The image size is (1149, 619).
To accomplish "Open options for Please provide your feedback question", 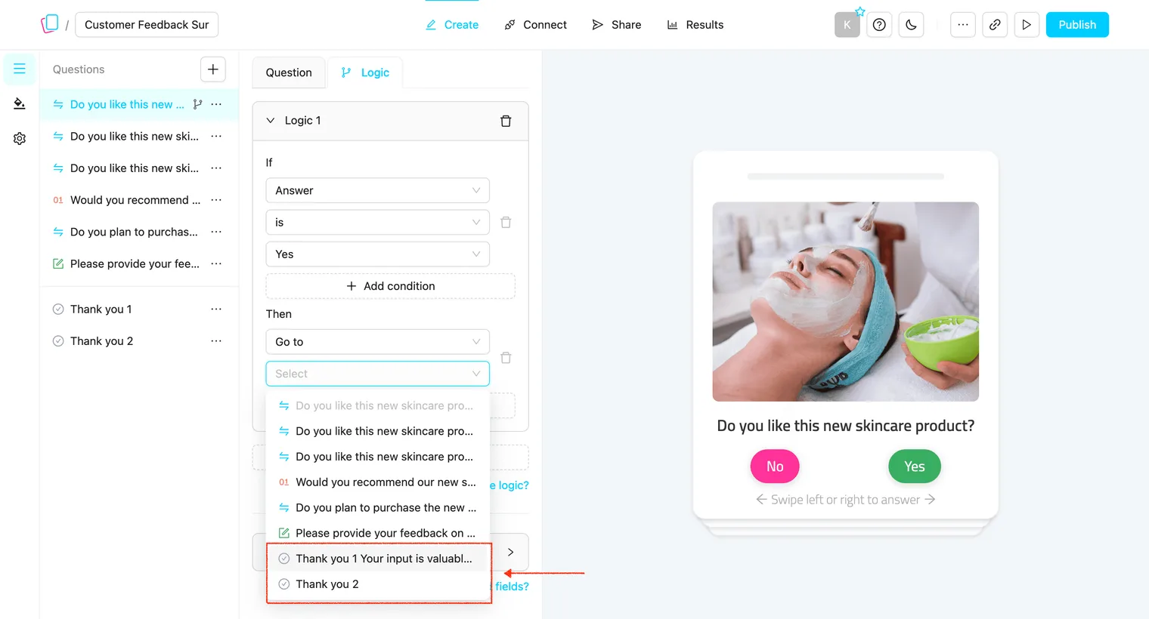I will coord(216,263).
